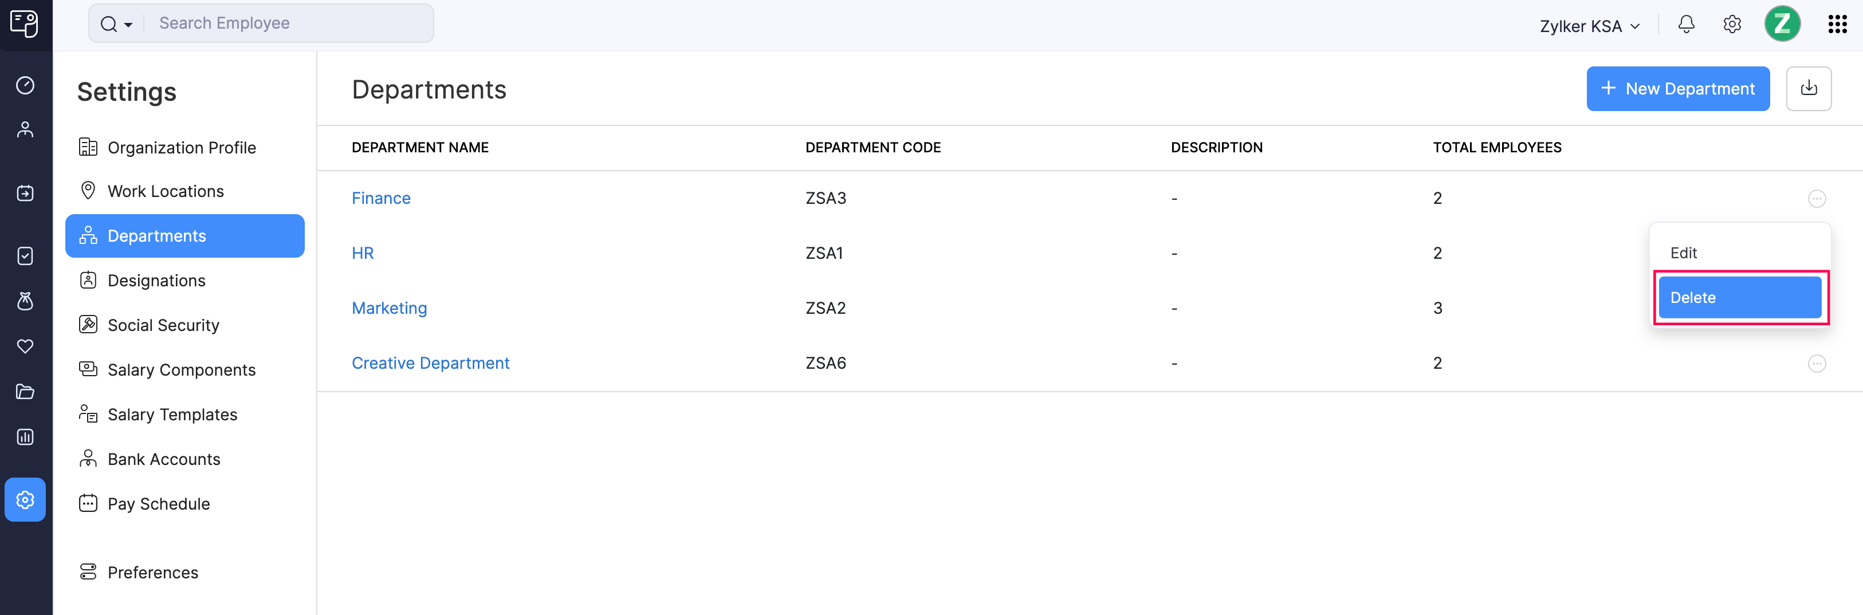Image resolution: width=1863 pixels, height=615 pixels.
Task: Open Documents using the folder icon
Action: point(25,392)
